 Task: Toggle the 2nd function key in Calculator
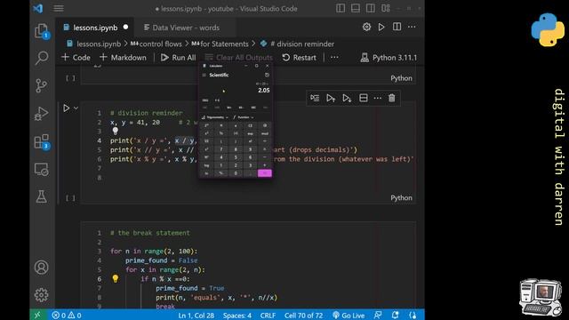pyautogui.click(x=206, y=125)
